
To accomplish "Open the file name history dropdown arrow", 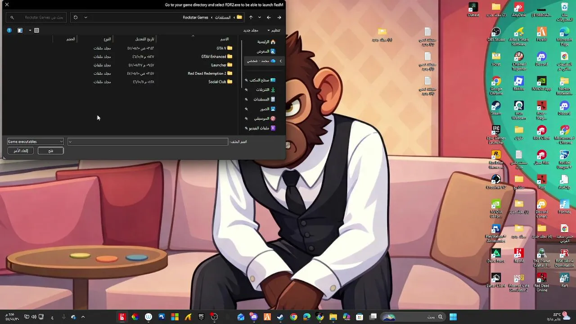I will [x=70, y=142].
